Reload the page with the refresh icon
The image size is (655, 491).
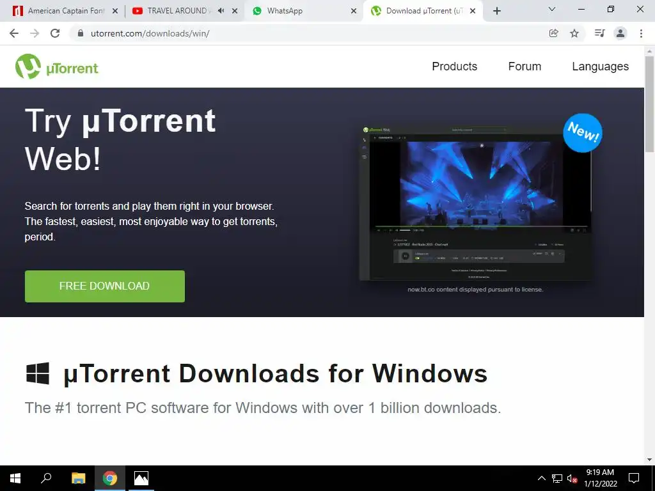[x=55, y=33]
